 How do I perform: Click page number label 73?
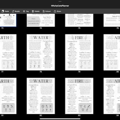pyautogui.click(x=2, y=28)
